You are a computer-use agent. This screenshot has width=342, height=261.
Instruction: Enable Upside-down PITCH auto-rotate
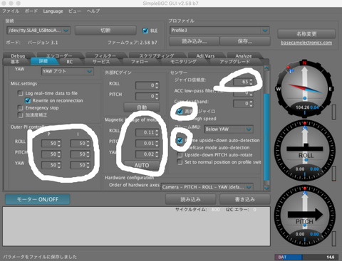click(180, 155)
